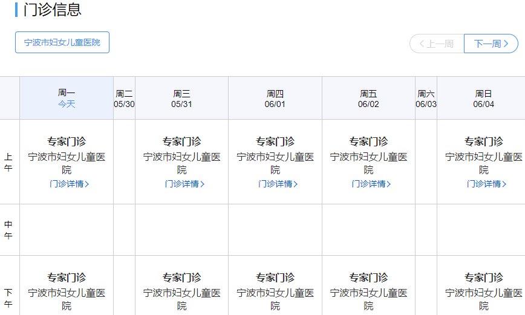Open Sunday morning 门诊详情 link

(486, 184)
